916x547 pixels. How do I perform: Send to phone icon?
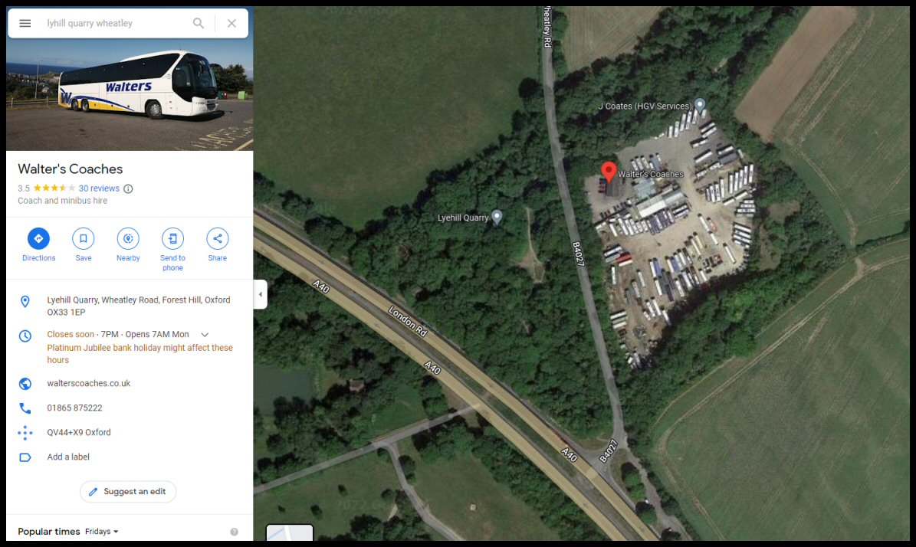pos(173,239)
